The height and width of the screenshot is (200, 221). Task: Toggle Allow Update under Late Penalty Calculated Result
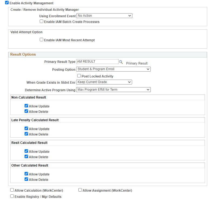pyautogui.click(x=26, y=128)
